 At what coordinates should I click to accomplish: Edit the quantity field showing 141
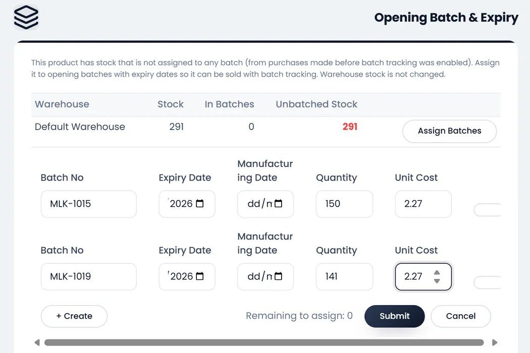pyautogui.click(x=344, y=277)
